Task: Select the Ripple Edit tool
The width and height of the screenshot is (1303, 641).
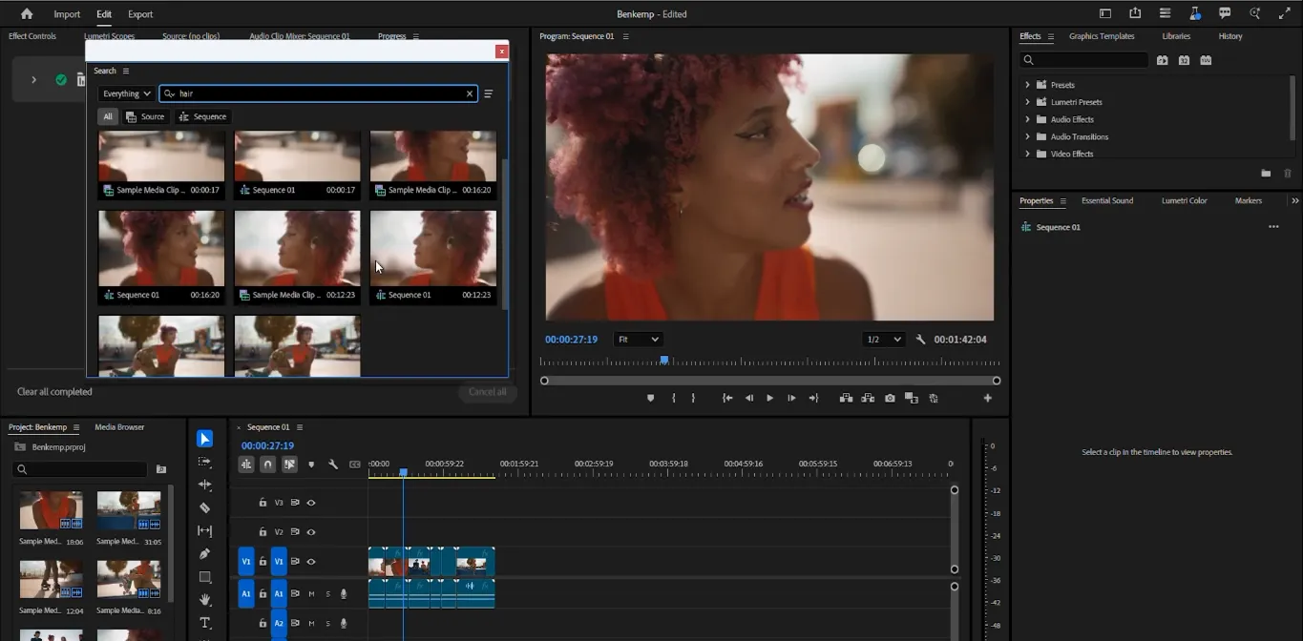Action: click(x=204, y=485)
